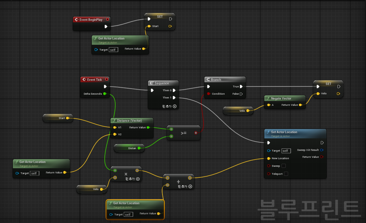Click the self field on left Get Actor Location
Image resolution: width=366 pixels, height=223 pixels.
pos(34,173)
